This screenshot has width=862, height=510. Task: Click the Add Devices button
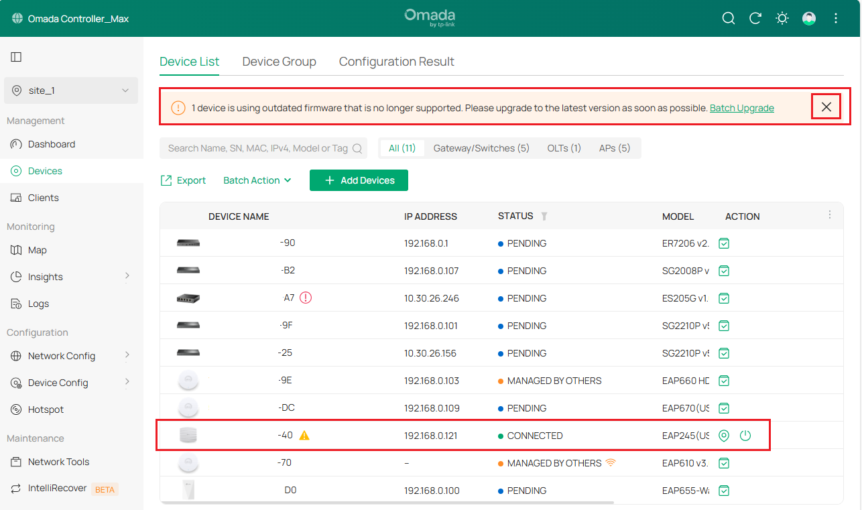(x=359, y=180)
